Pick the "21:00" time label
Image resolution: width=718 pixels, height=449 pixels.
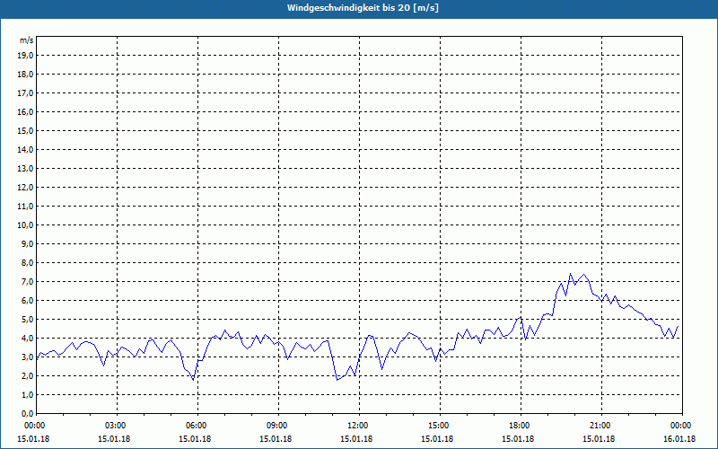tap(601, 426)
